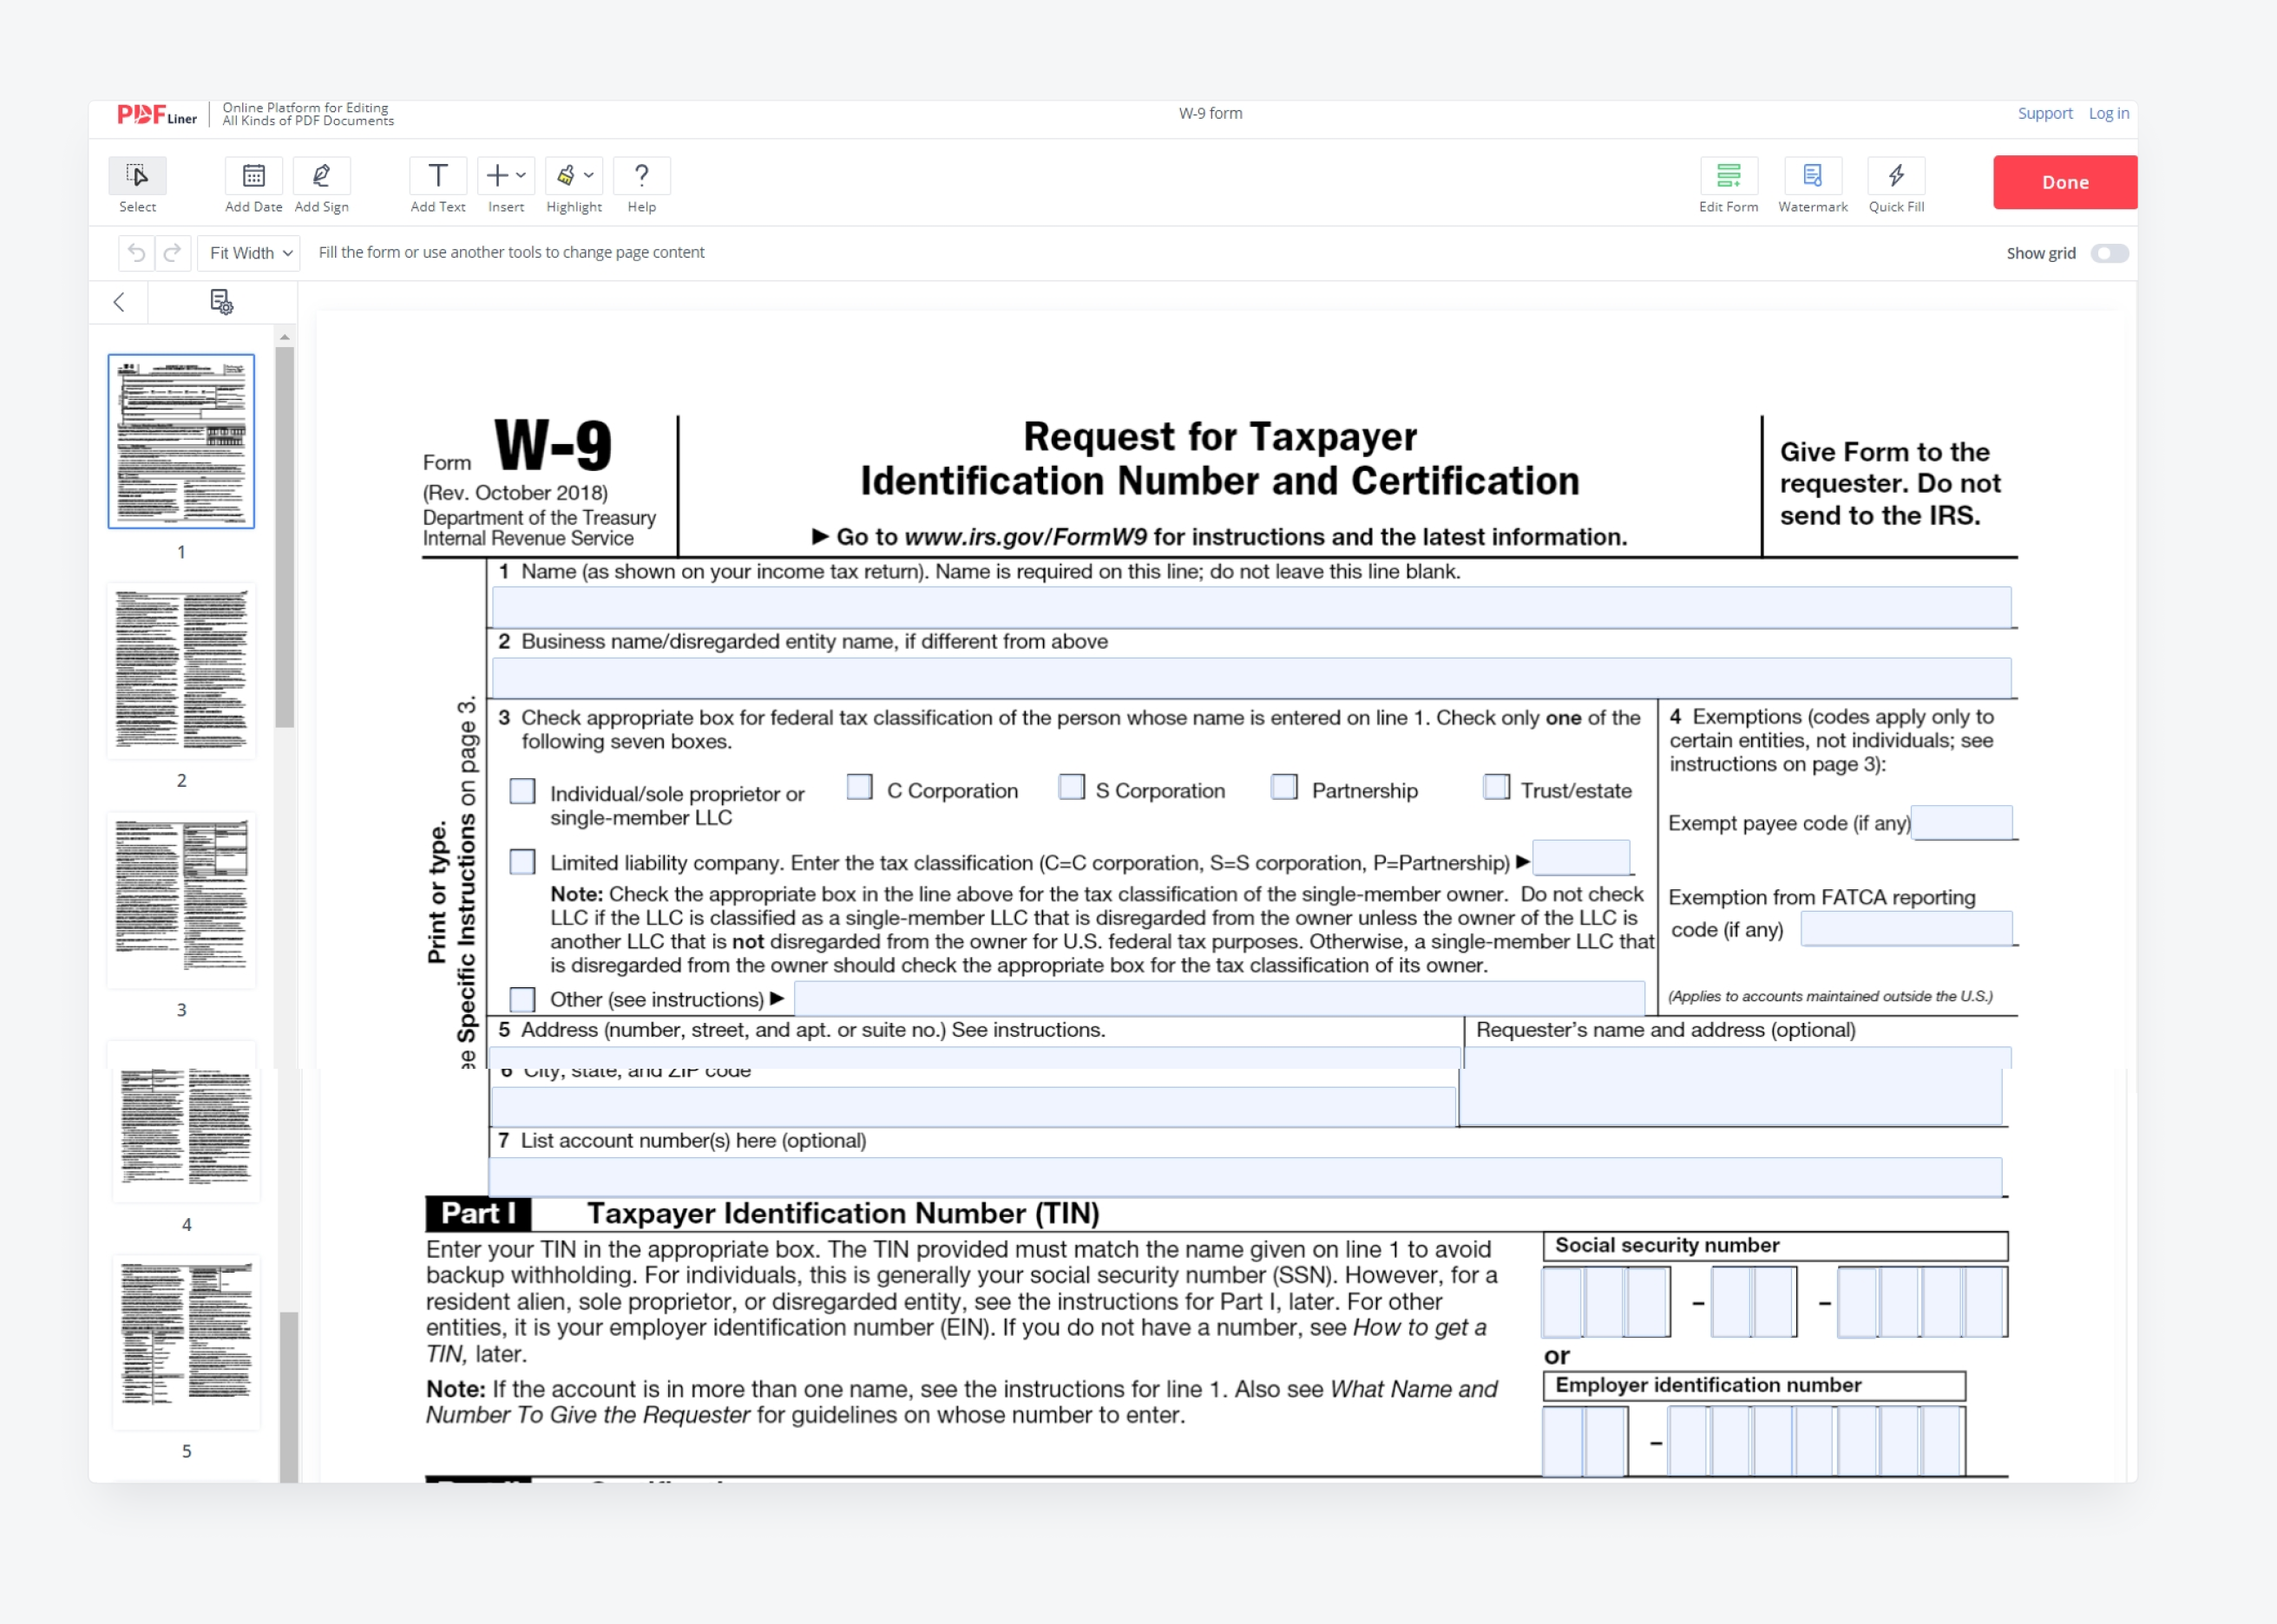This screenshot has width=2277, height=1624.
Task: Click the Support link
Action: (2045, 113)
